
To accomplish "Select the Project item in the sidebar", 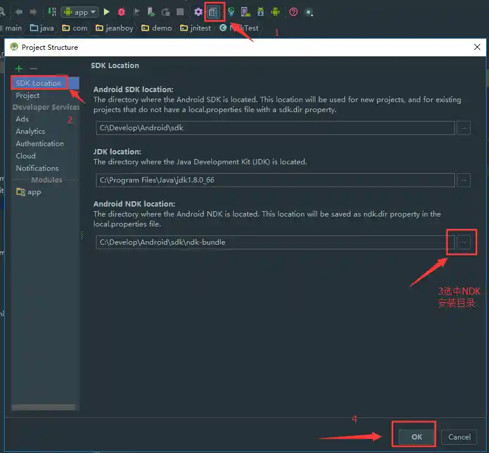I will pyautogui.click(x=28, y=96).
